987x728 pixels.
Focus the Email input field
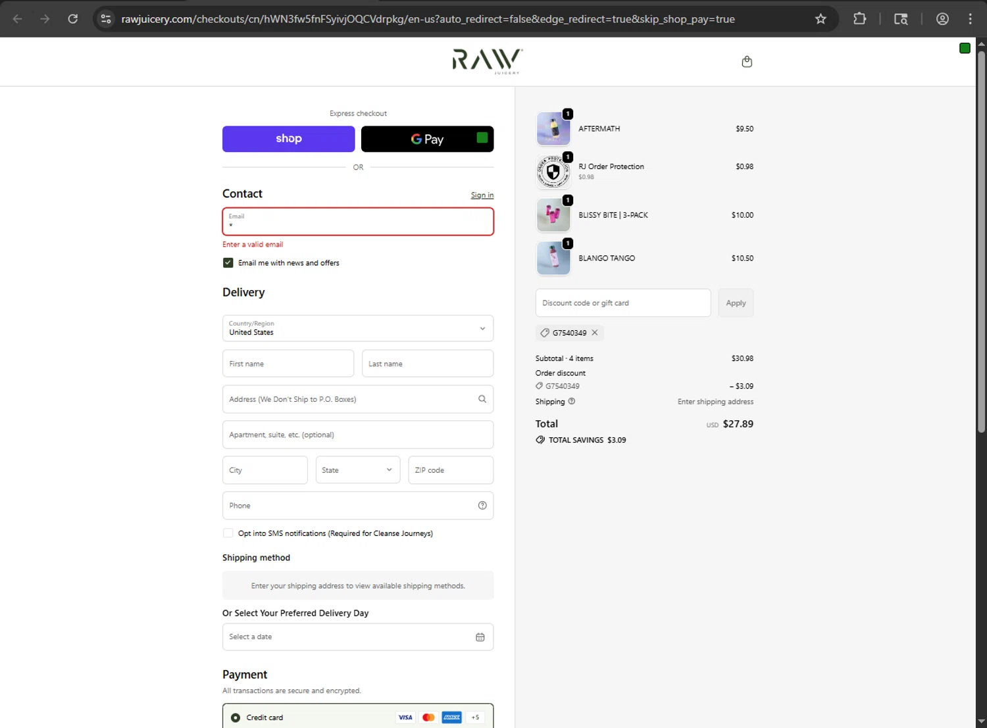pos(358,222)
